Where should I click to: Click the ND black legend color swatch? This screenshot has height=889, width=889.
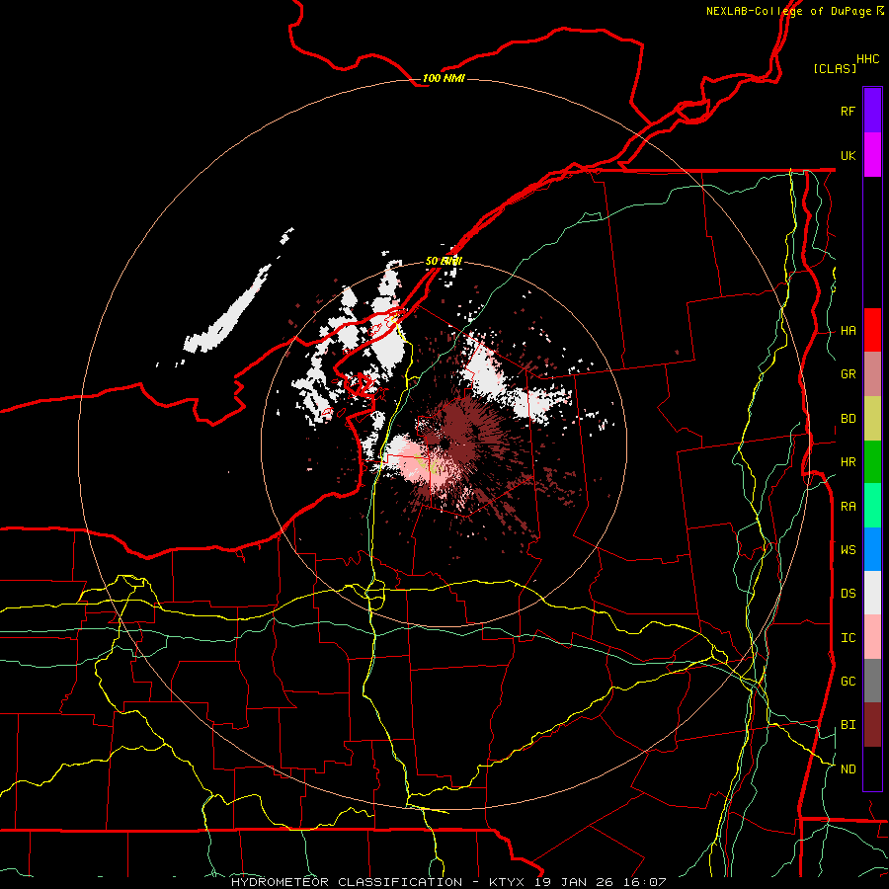872,768
